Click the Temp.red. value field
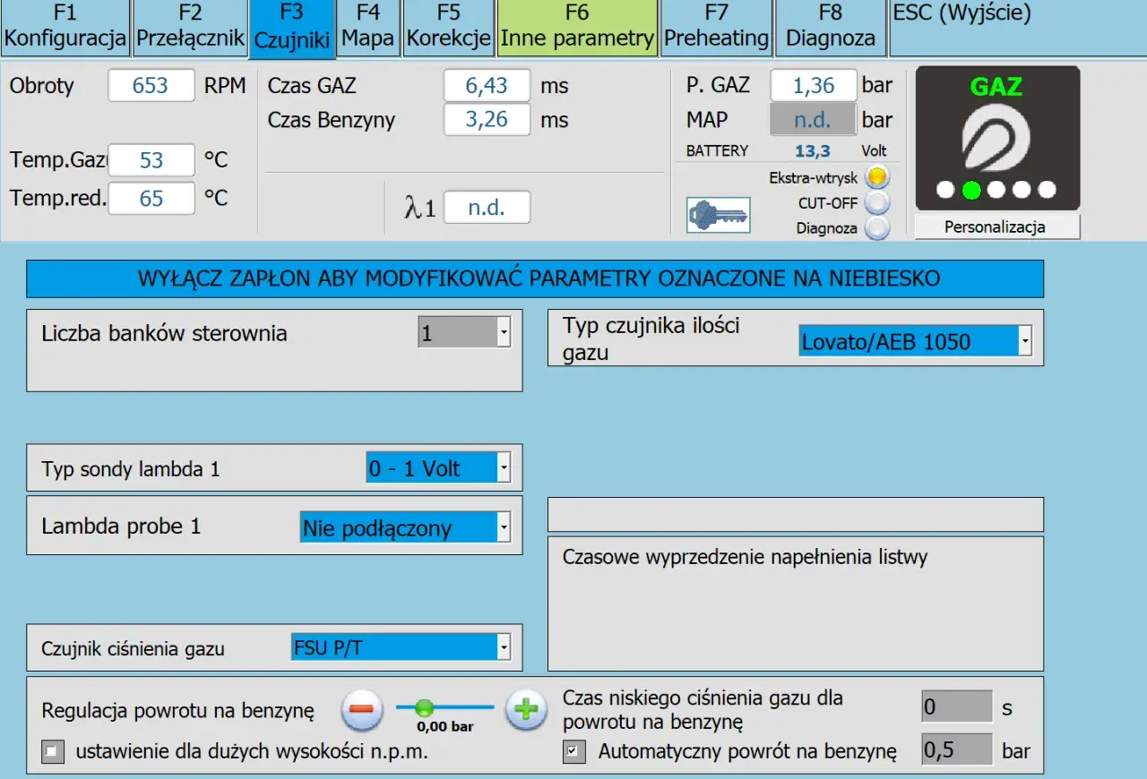The height and width of the screenshot is (779, 1147). (151, 198)
